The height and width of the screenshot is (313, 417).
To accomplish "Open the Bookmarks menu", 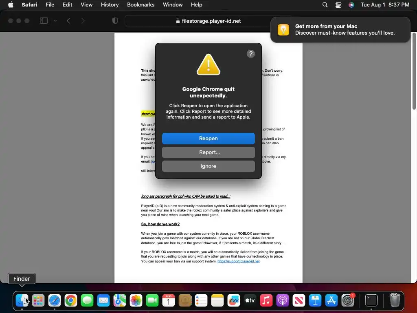I will (x=140, y=5).
